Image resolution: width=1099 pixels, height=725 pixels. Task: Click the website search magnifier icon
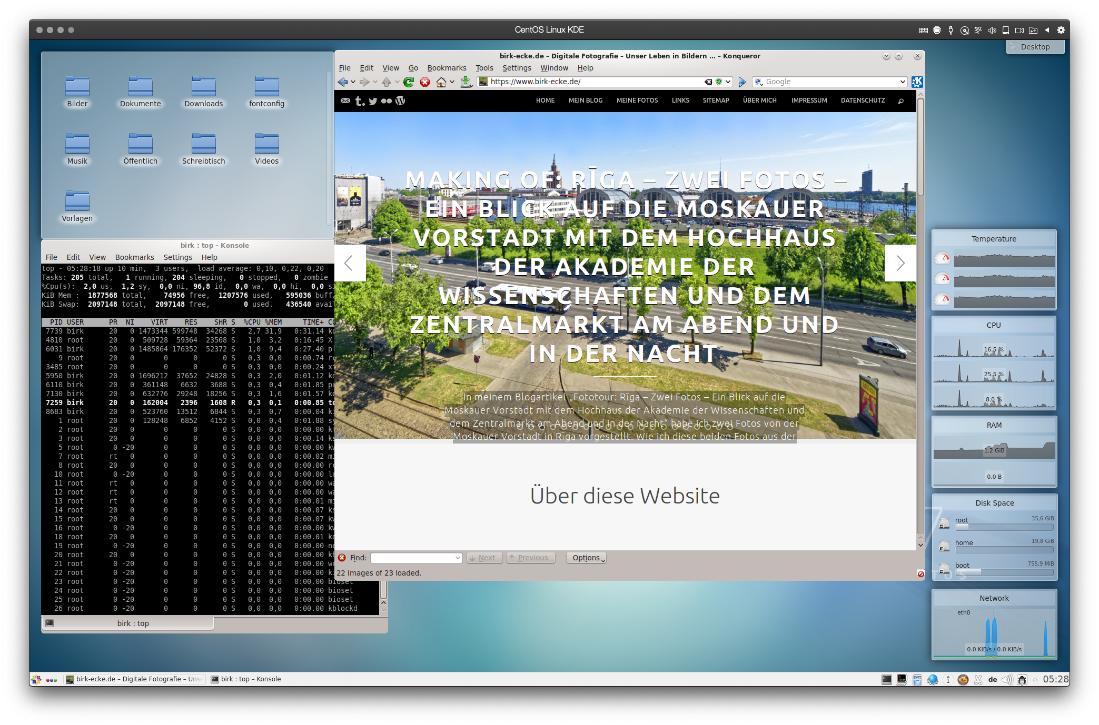tap(901, 101)
